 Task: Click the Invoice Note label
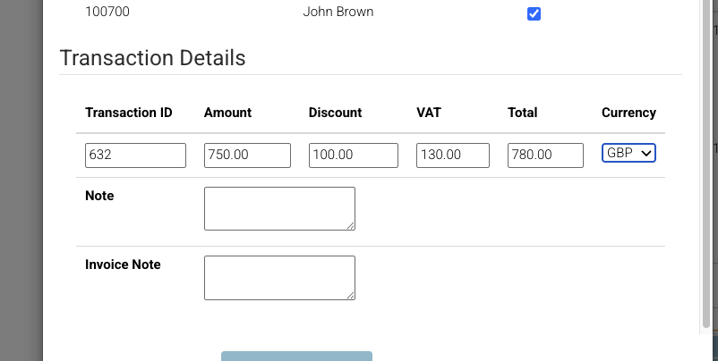coord(123,264)
